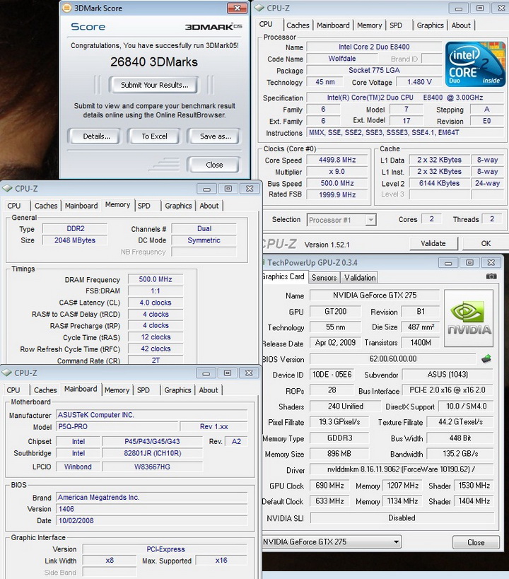509x579 pixels.
Task: Click the top-right CPU-Z window title icon
Action: 259,8
